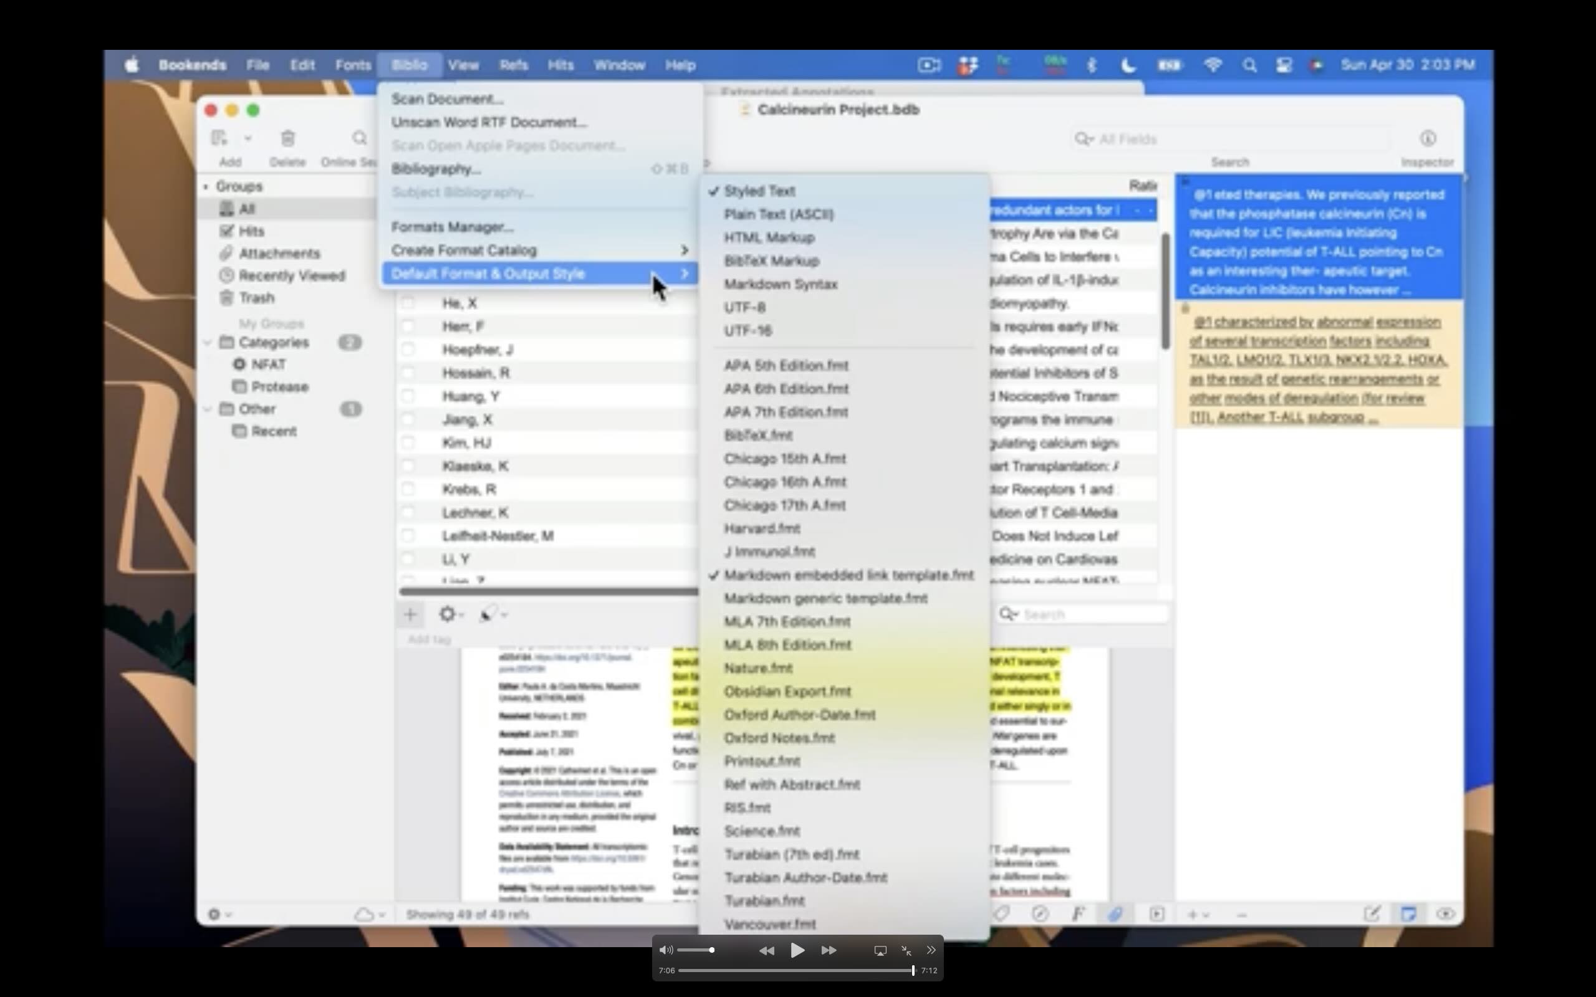The image size is (1596, 997).
Task: Open the Add button dropdown arrow
Action: (248, 138)
